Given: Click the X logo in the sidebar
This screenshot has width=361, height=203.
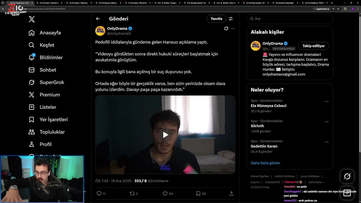Looking at the screenshot, I should click(x=32, y=19).
